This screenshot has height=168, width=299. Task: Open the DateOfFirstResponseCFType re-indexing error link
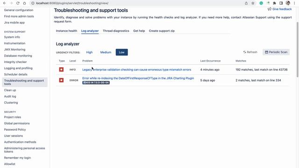point(138,78)
